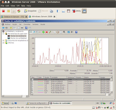Click the MMC toolbar Help question mark
Image resolution: width=116 pixels, height=110 pixels.
pyautogui.click(x=26, y=28)
